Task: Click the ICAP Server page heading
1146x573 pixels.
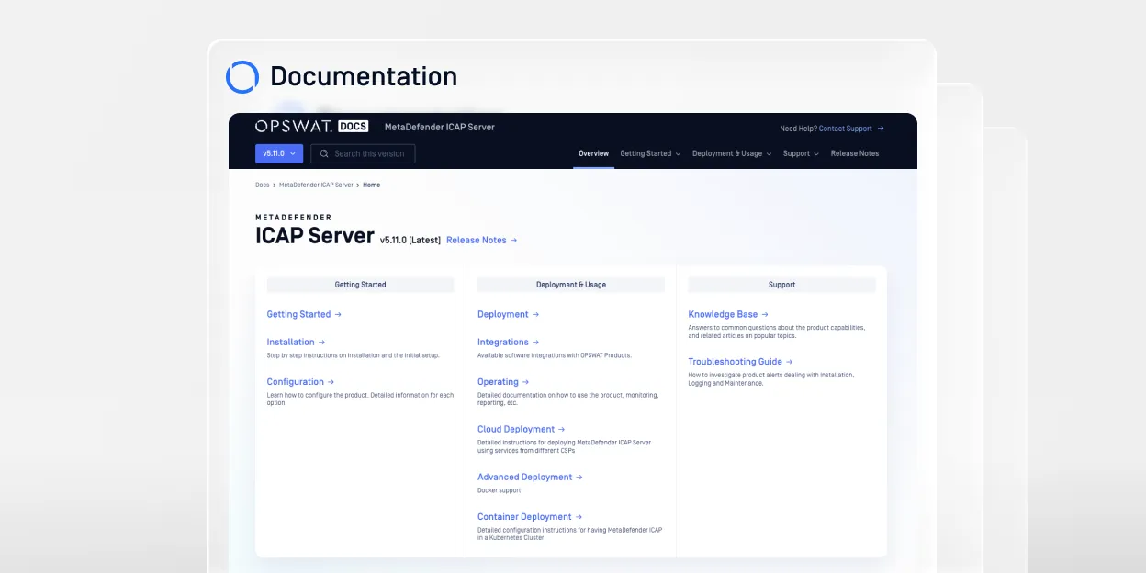Action: coord(315,235)
